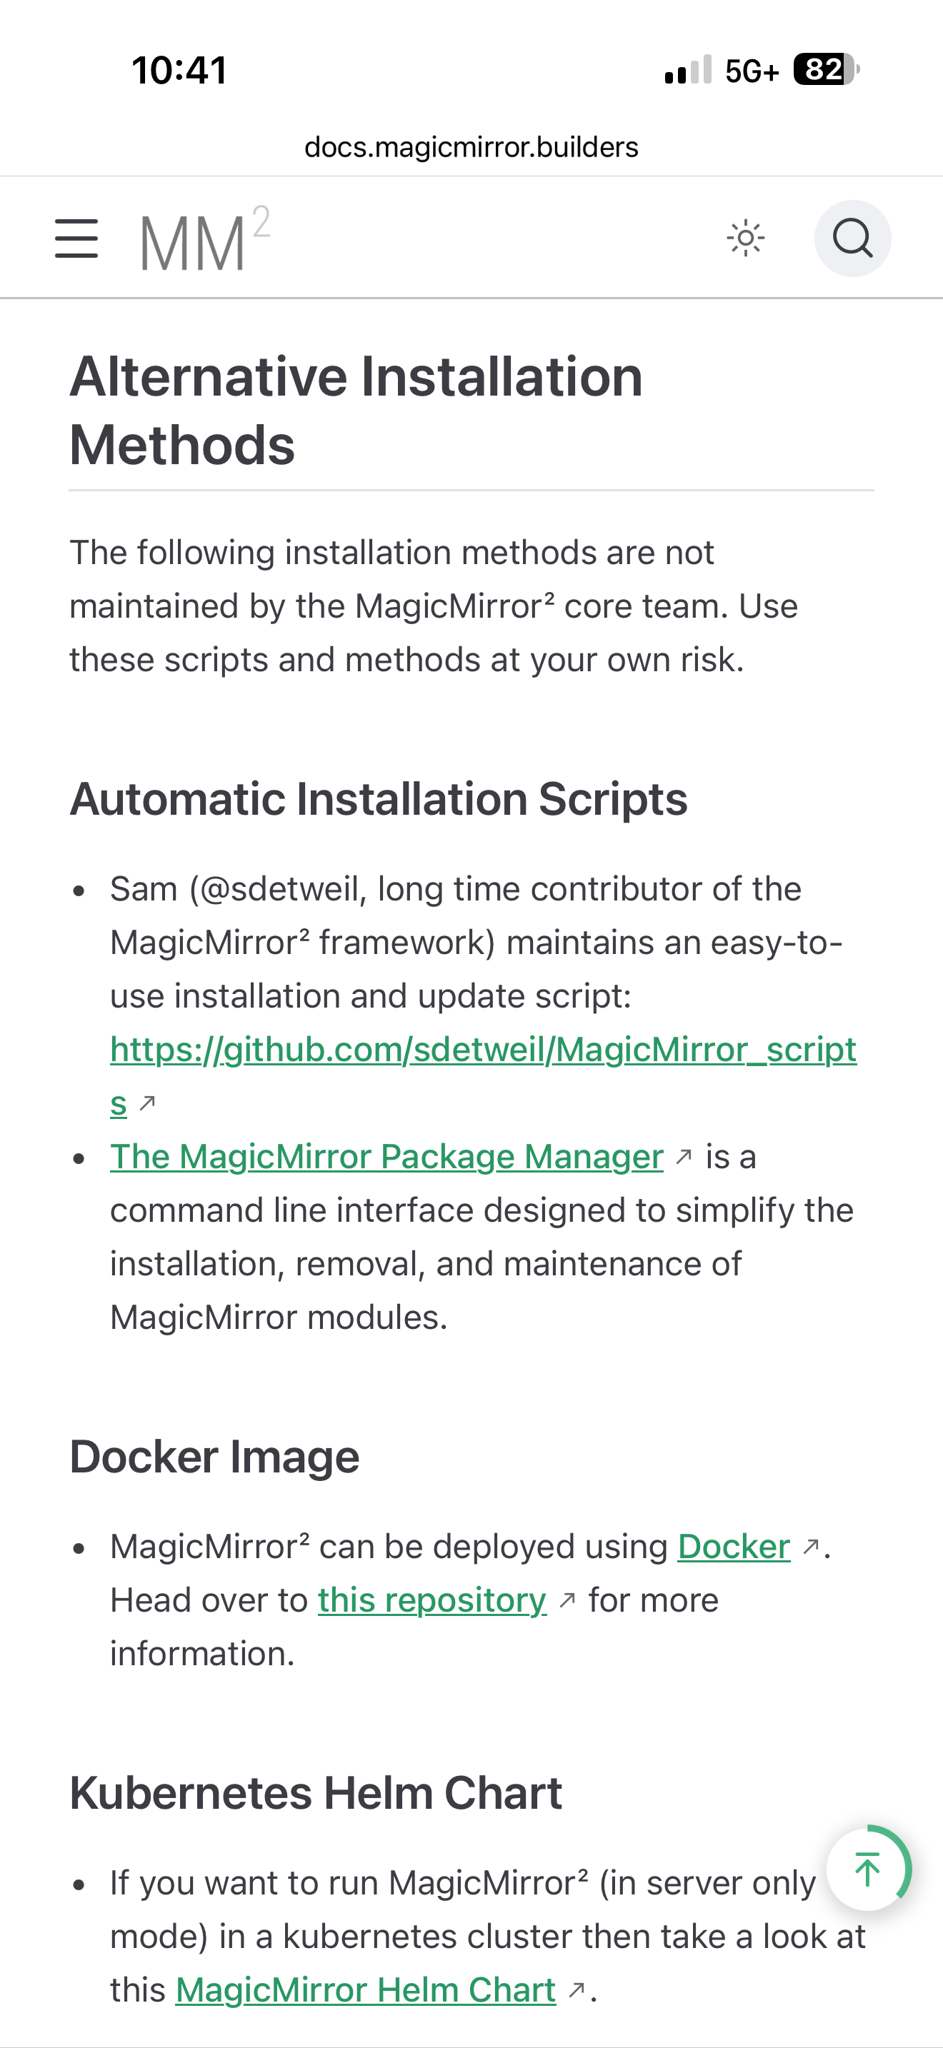Tap the 10:41 clock in status bar

click(180, 70)
